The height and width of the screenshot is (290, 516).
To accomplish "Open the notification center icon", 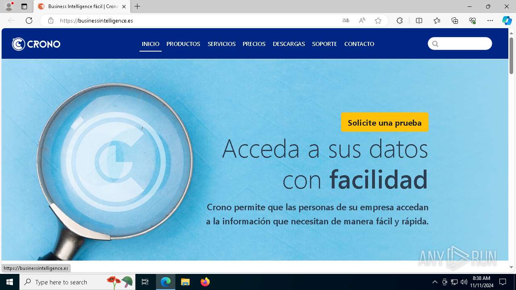I will coord(503,282).
